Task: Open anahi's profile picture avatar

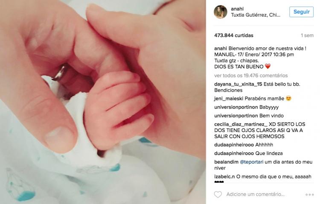Action: pyautogui.click(x=221, y=12)
